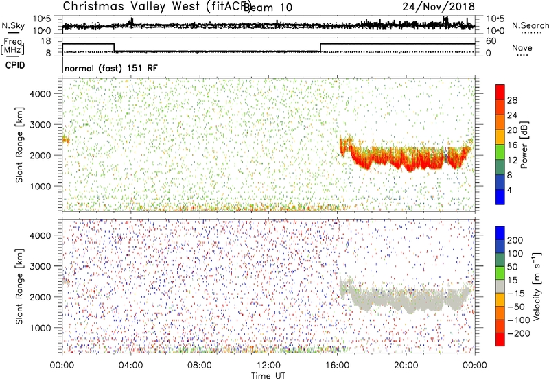The height and width of the screenshot is (380, 549).
Task: Click the '12:00' time tick label
Action: tap(268, 366)
